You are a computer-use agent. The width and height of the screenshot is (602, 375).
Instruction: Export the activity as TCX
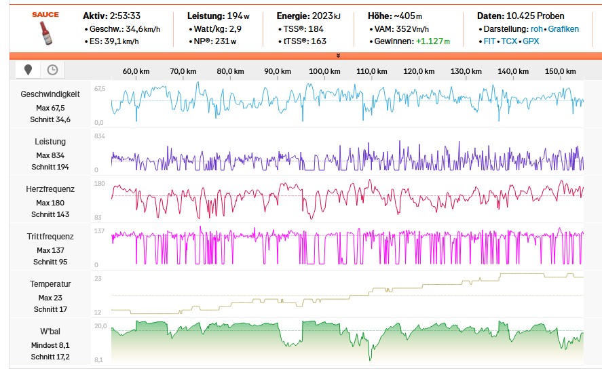pyautogui.click(x=508, y=41)
